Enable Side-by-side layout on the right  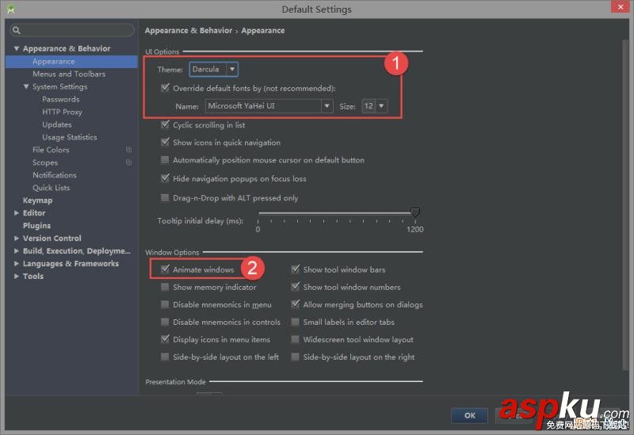point(295,357)
